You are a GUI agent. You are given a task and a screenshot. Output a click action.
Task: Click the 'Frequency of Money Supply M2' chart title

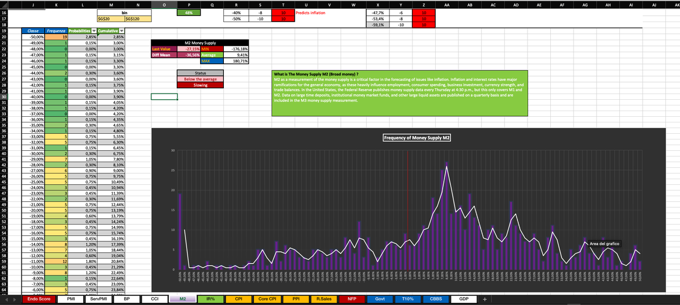[x=417, y=138]
